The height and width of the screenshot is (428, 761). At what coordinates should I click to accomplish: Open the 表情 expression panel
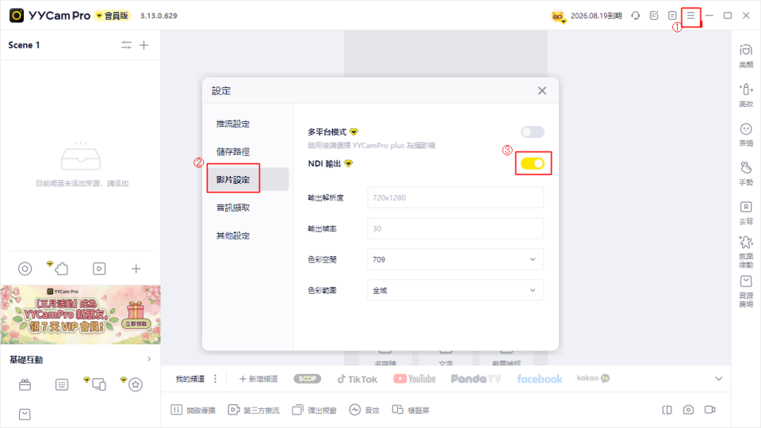click(x=745, y=133)
